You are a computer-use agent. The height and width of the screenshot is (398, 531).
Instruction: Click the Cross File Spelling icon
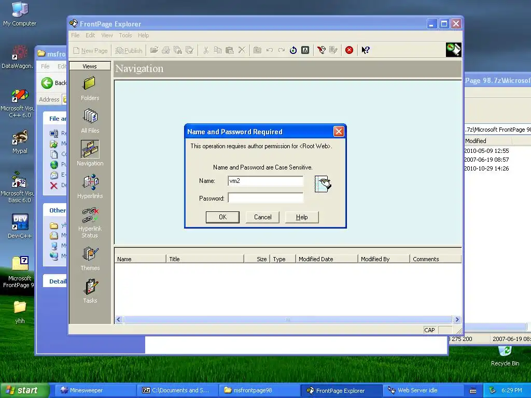[x=190, y=50]
